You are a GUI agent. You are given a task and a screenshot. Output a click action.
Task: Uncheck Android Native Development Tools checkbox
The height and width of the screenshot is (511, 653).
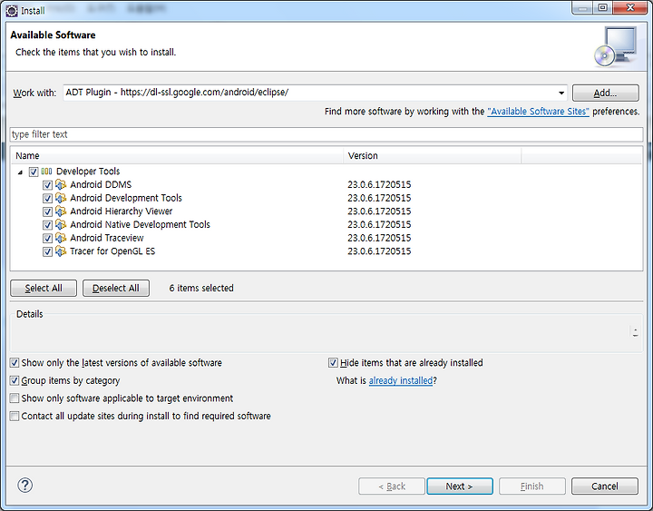47,225
